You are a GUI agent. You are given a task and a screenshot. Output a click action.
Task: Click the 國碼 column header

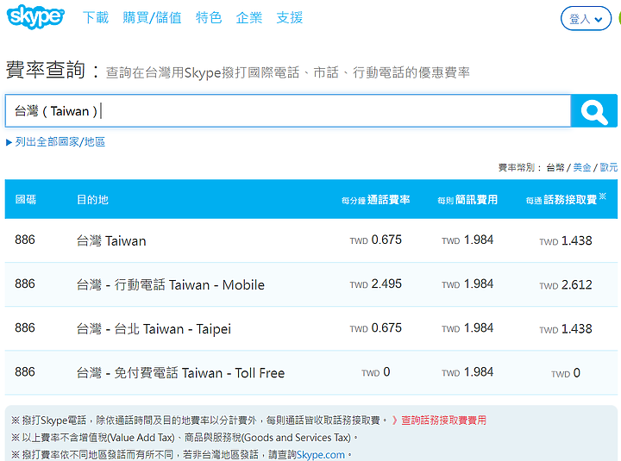(x=25, y=199)
